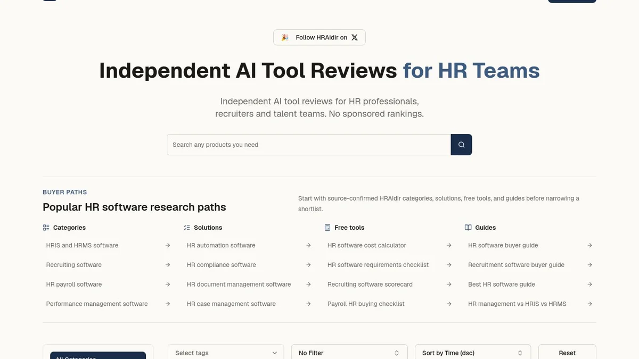Click arrow next to HR software requirements checklist
Screen dimensions: 639x359
[x=449, y=265]
